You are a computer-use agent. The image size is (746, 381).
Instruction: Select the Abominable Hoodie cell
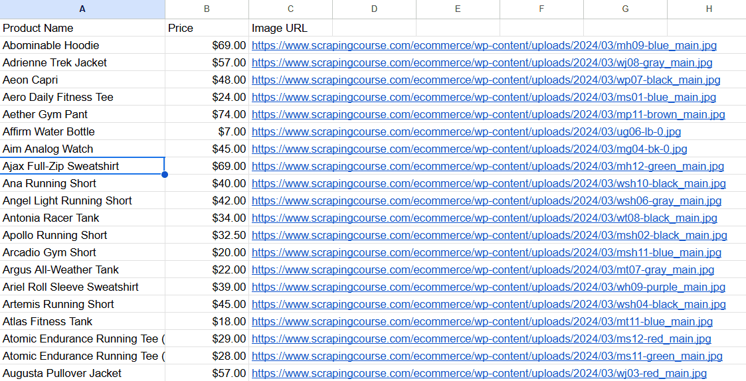click(82, 45)
